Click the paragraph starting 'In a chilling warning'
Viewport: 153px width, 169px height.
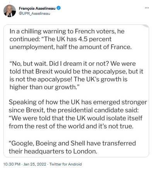click(x=70, y=39)
